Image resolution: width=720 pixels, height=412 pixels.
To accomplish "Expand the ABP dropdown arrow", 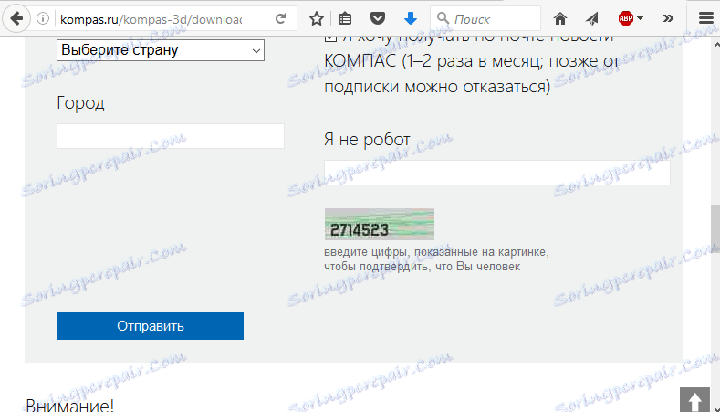I will point(640,19).
